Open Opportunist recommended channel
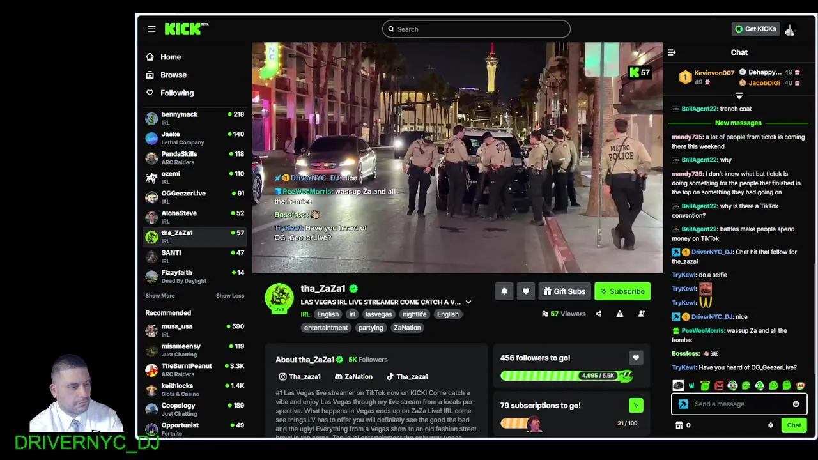818x460 pixels. [195, 429]
